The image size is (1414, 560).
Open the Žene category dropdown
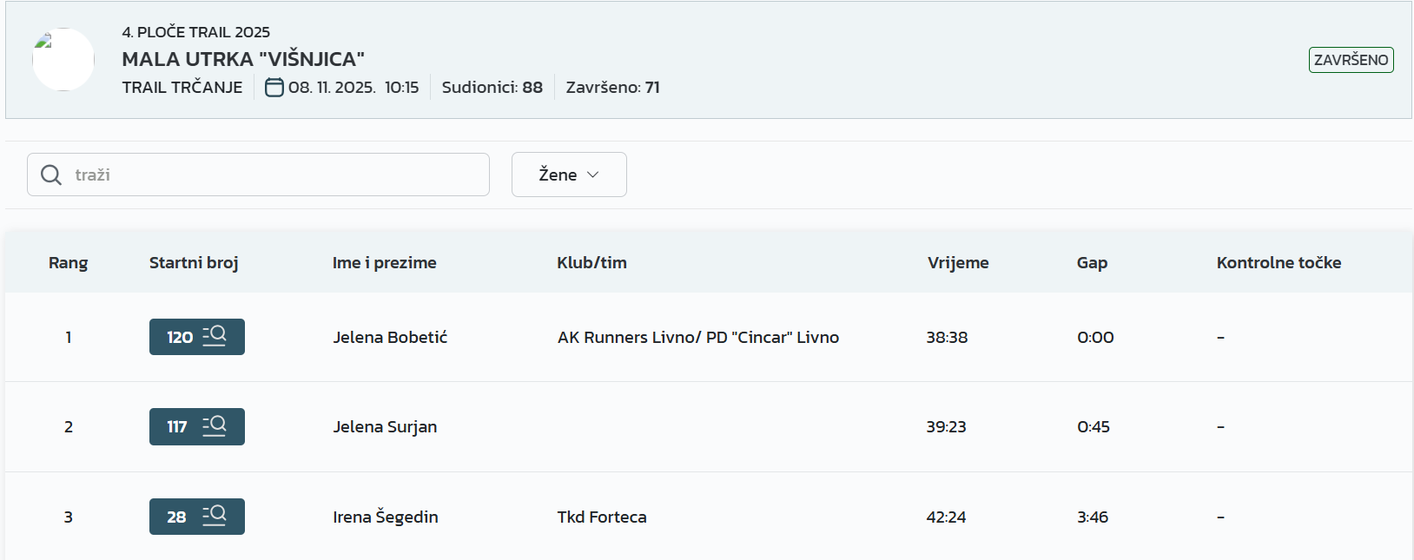point(569,175)
